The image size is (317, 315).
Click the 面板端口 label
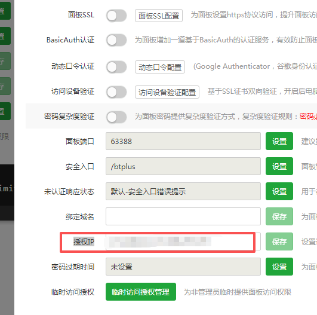(80, 141)
